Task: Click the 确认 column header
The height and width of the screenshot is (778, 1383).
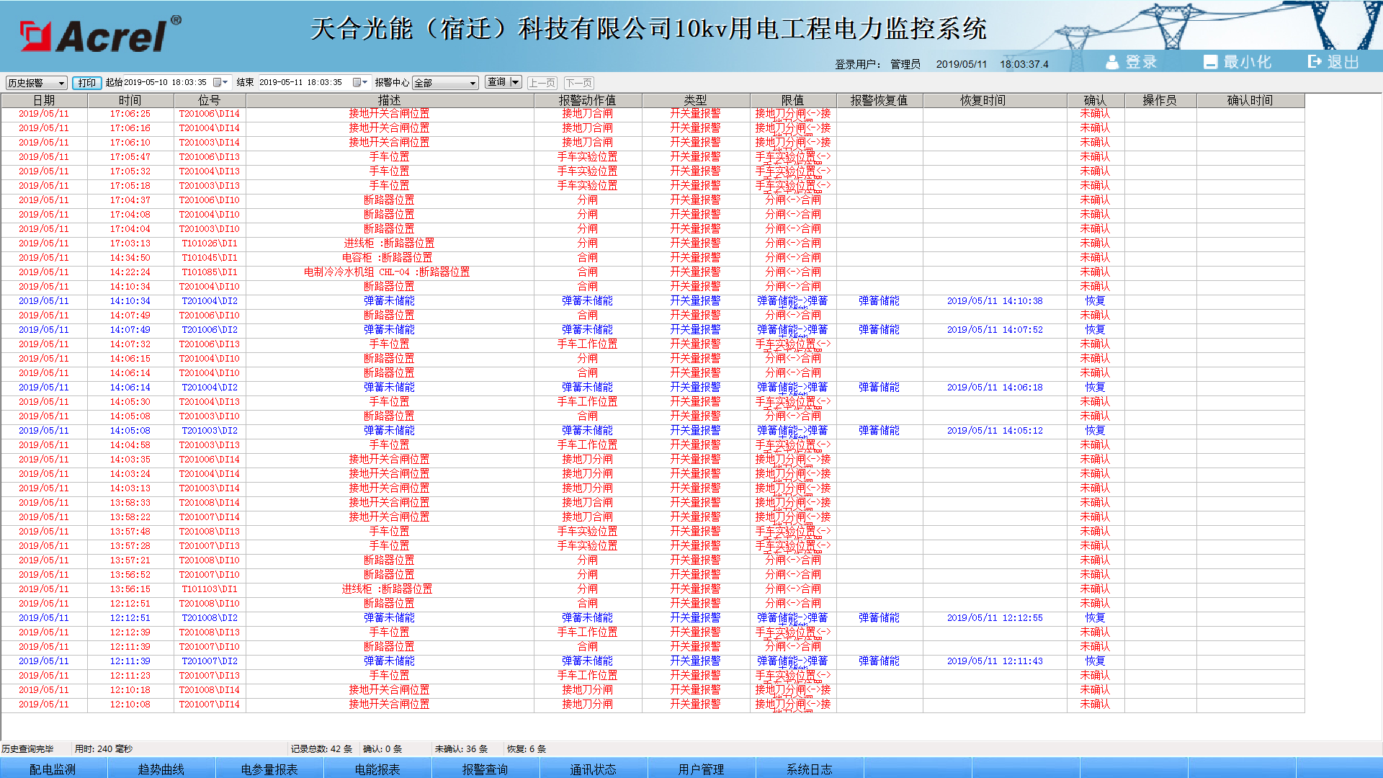Action: (1096, 100)
